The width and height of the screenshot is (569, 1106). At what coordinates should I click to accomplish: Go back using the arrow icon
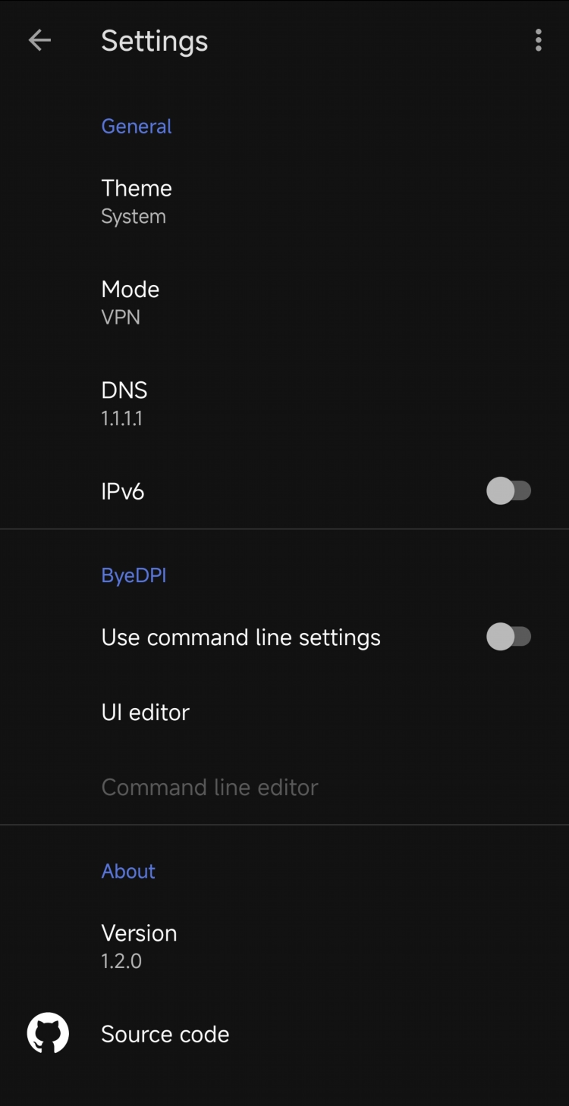39,40
